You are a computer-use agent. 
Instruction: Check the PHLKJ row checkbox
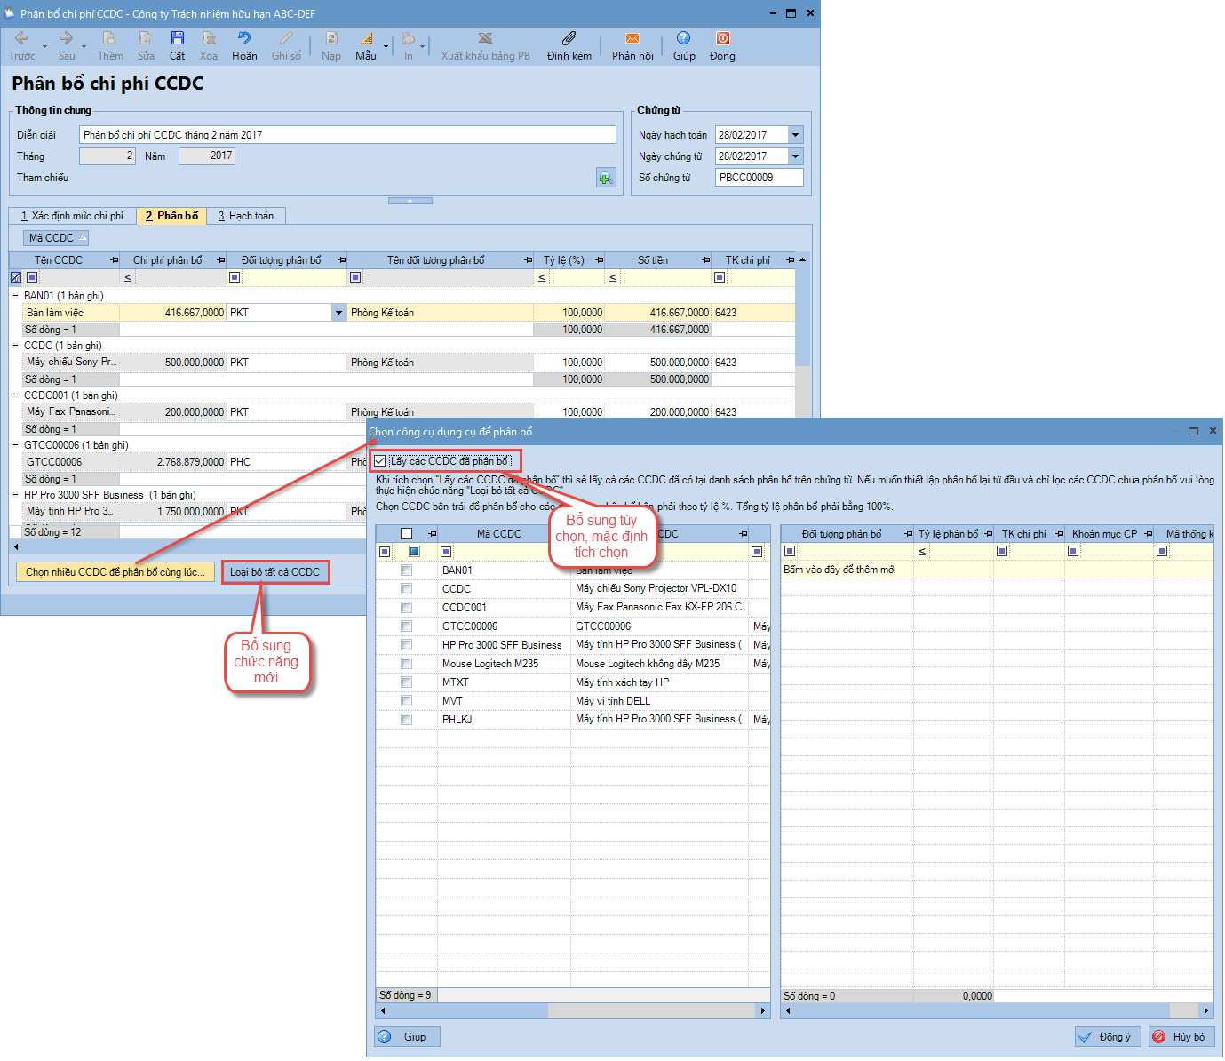click(406, 719)
